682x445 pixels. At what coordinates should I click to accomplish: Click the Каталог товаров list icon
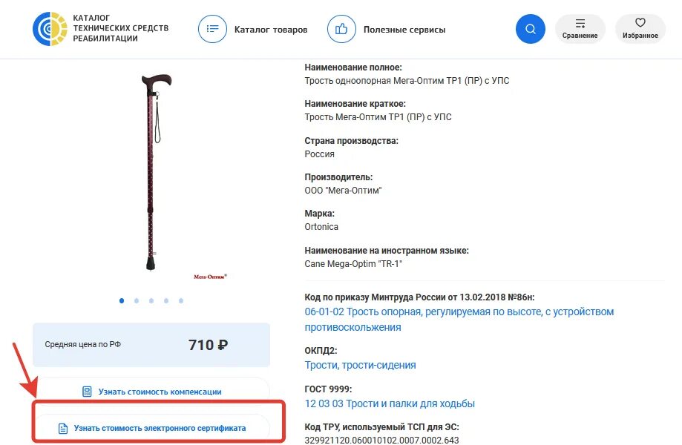212,29
